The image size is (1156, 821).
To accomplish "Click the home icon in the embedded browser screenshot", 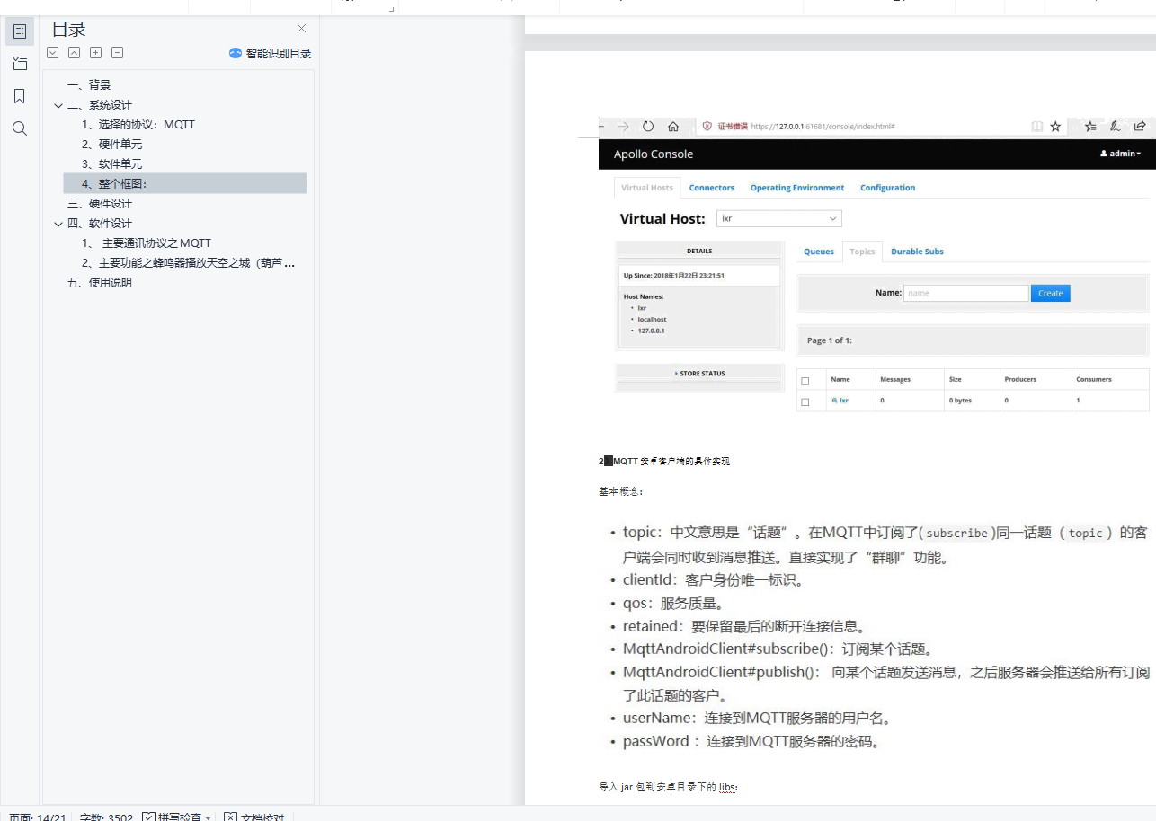I will (x=673, y=127).
